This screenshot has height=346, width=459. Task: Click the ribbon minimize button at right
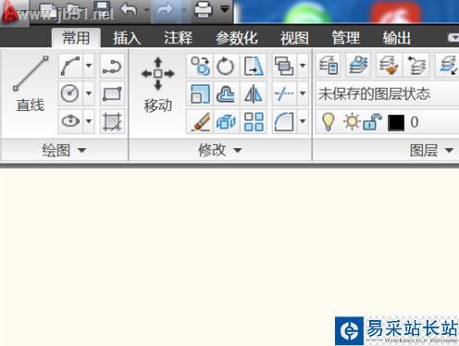453,38
